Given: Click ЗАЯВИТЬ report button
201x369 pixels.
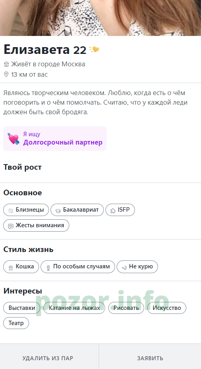Looking at the screenshot, I should pos(150,358).
